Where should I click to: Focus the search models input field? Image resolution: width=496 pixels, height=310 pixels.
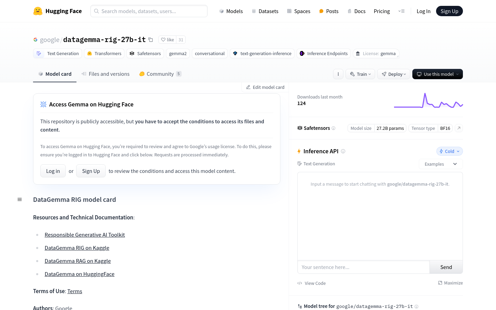149,11
